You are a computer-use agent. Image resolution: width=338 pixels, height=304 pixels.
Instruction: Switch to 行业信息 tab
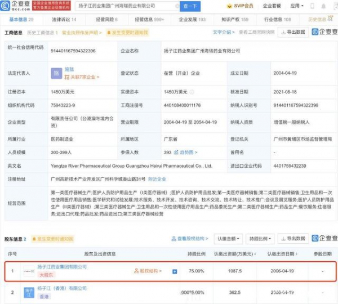click(278, 20)
